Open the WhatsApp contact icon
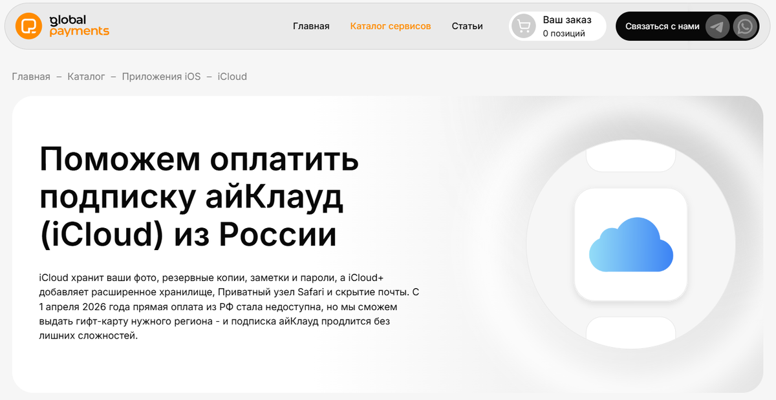This screenshot has width=776, height=400. [x=746, y=26]
